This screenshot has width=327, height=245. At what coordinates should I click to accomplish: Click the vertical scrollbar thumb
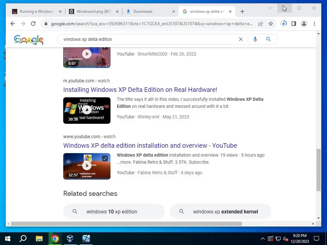point(318,170)
